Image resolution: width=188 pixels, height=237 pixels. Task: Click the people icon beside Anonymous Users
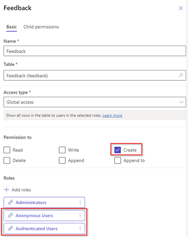pyautogui.click(x=10, y=215)
